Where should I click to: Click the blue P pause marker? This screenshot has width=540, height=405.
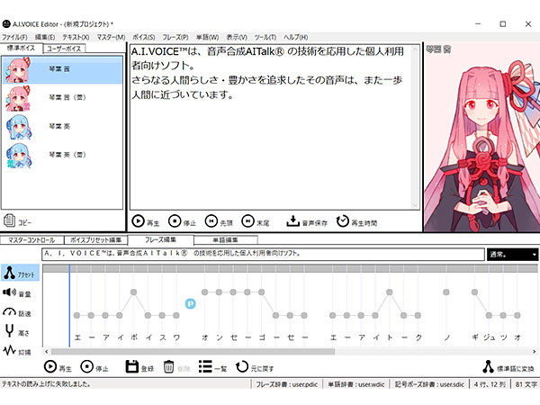pyautogui.click(x=191, y=304)
